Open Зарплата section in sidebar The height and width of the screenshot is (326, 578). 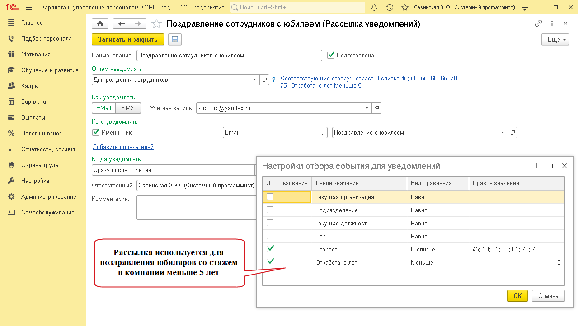pos(33,102)
